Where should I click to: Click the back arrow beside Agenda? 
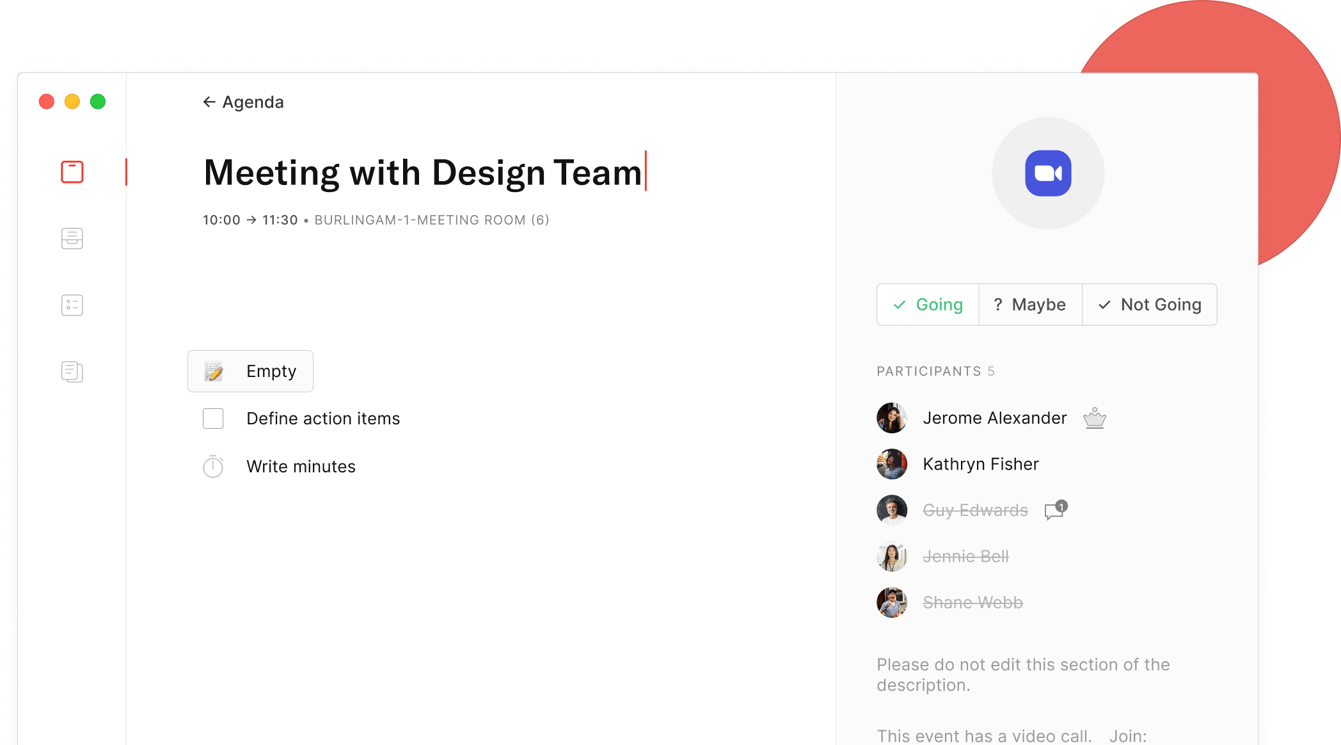(209, 102)
